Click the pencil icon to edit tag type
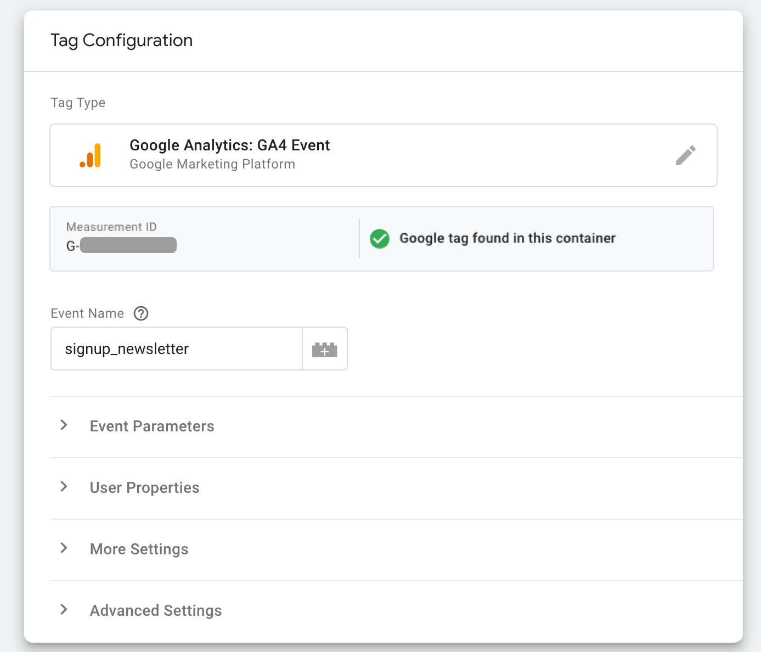This screenshot has width=761, height=652. [x=685, y=155]
